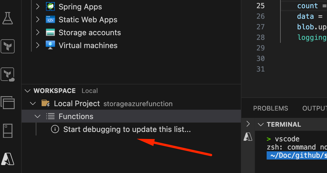Switch to the PROBLEMS tab
The height and width of the screenshot is (173, 327).
pyautogui.click(x=270, y=108)
